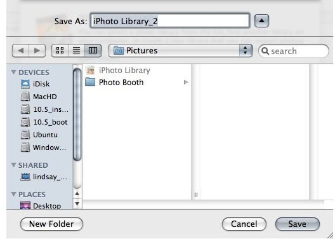Image resolution: width=335 pixels, height=239 pixels.
Task: Select the 10.5_boot volume
Action: click(x=44, y=122)
